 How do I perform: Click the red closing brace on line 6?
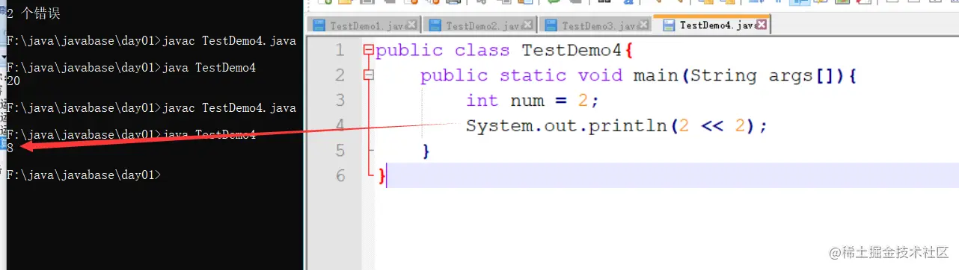pyautogui.click(x=382, y=177)
